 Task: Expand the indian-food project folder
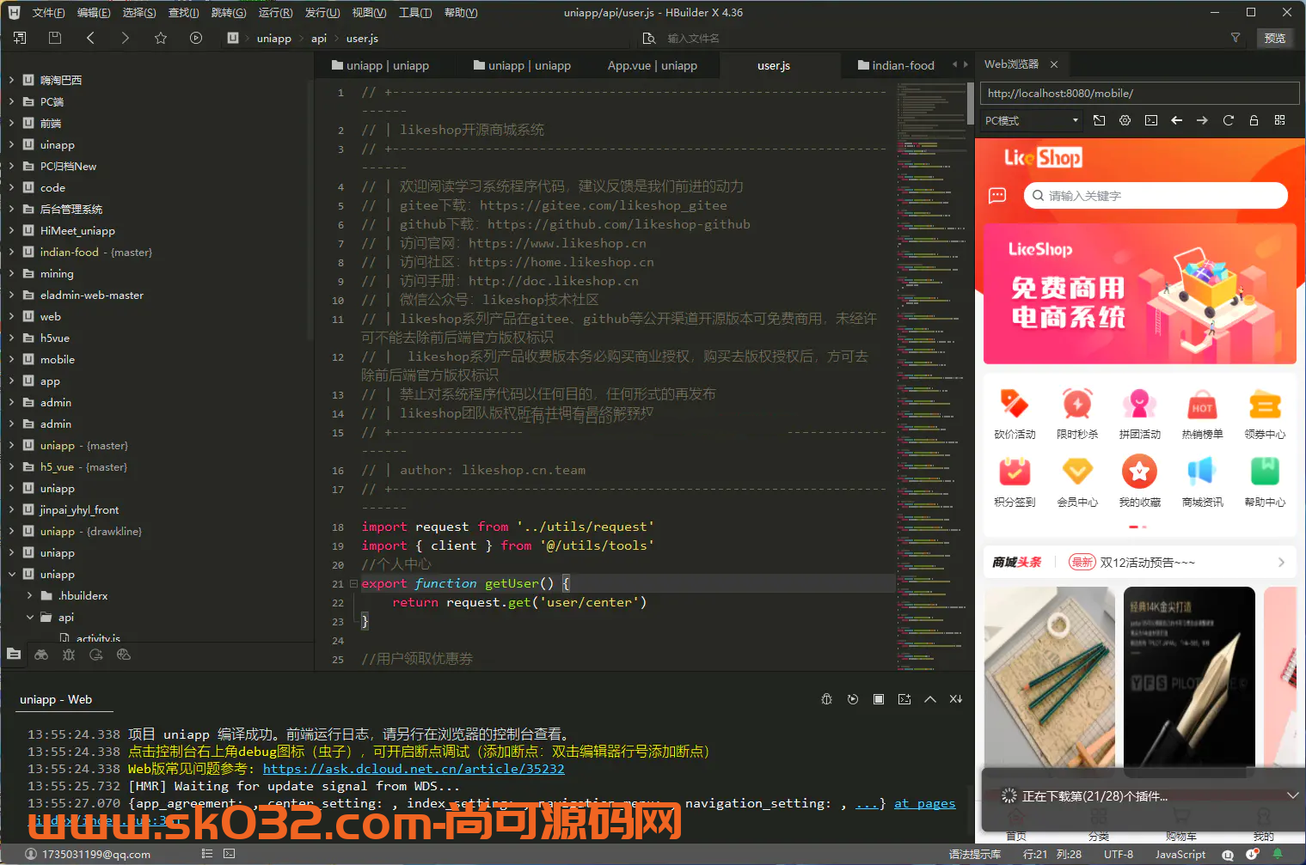[x=11, y=252]
